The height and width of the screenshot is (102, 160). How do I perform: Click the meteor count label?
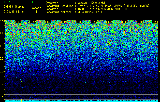pyautogui.click(x=36, y=8)
